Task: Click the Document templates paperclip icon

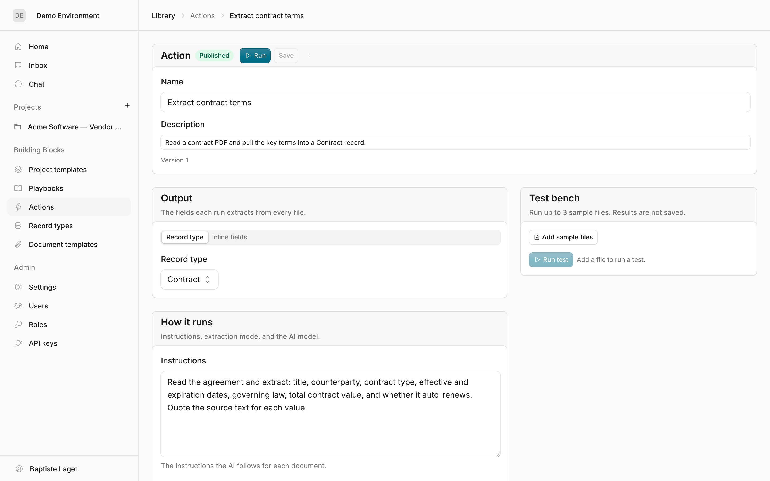Action: (x=18, y=244)
